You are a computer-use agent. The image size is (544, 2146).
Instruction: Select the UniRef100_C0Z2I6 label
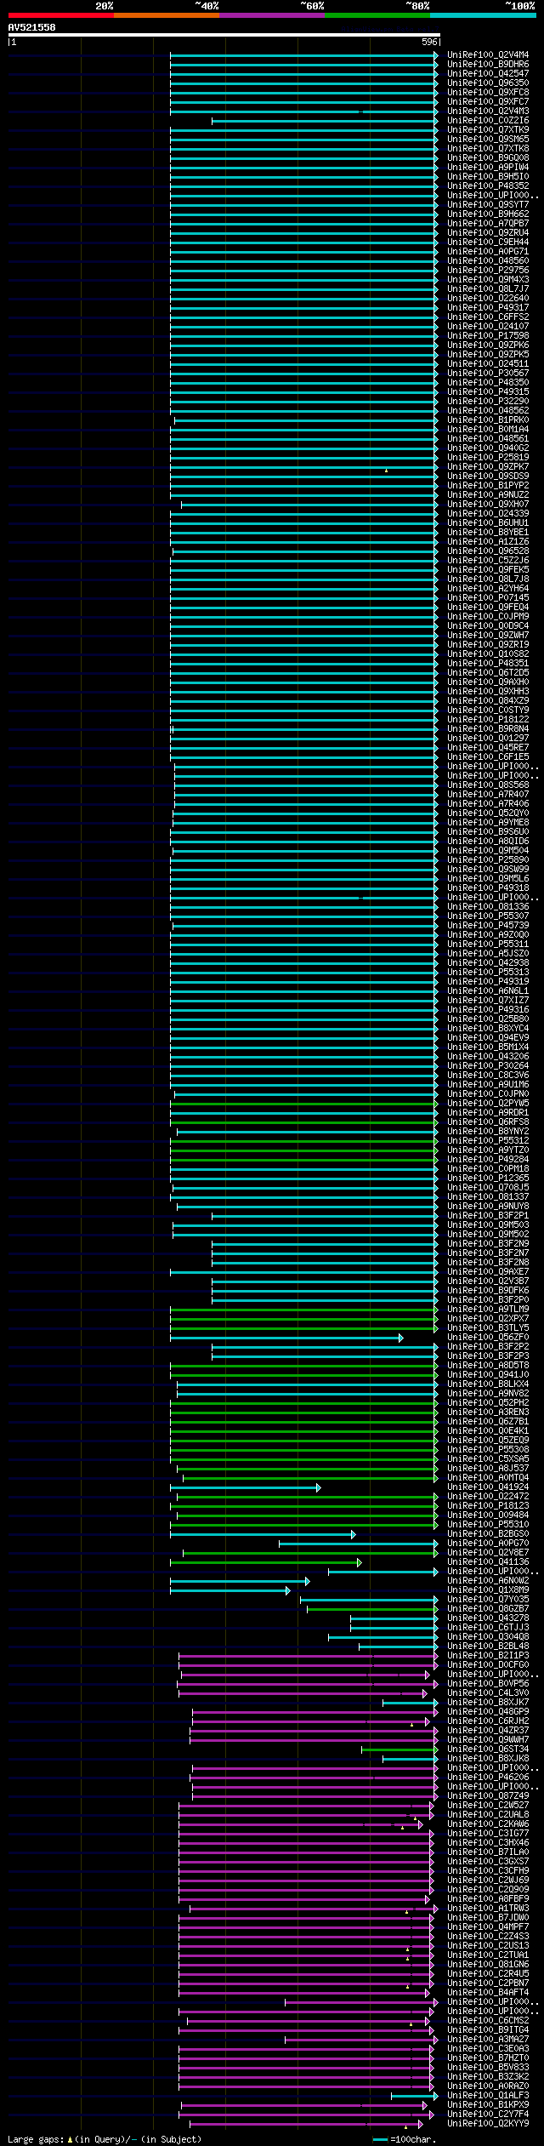click(x=488, y=121)
